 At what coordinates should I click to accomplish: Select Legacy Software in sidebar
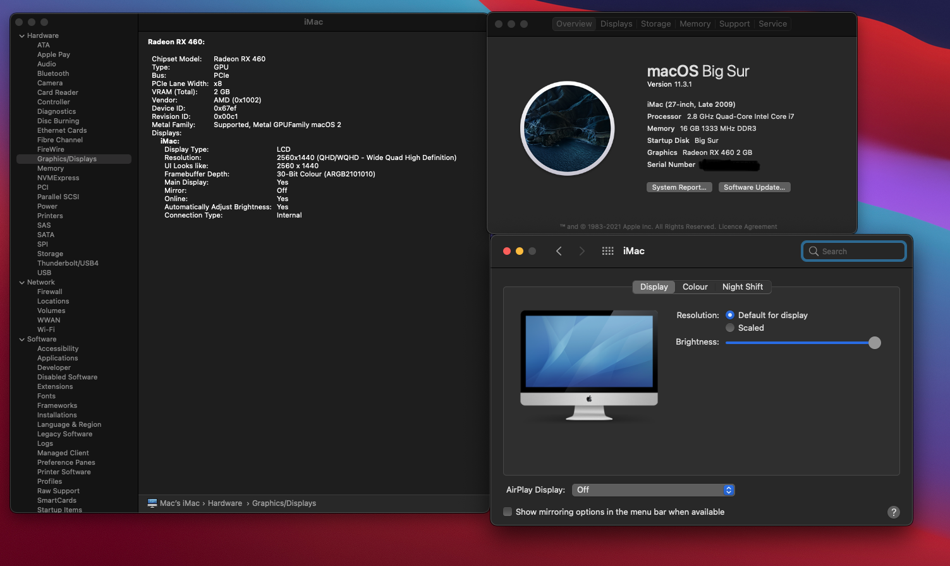64,434
